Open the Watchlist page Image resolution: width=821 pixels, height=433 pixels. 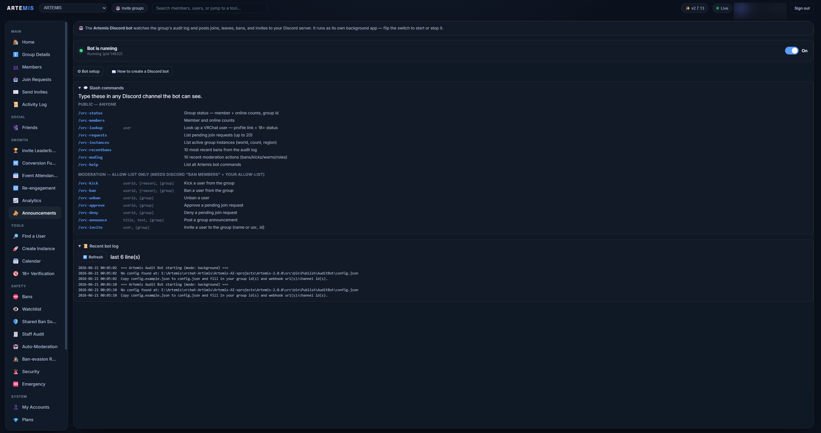point(35,309)
